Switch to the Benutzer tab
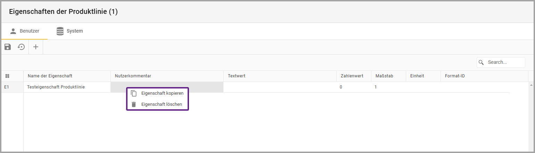 24,31
